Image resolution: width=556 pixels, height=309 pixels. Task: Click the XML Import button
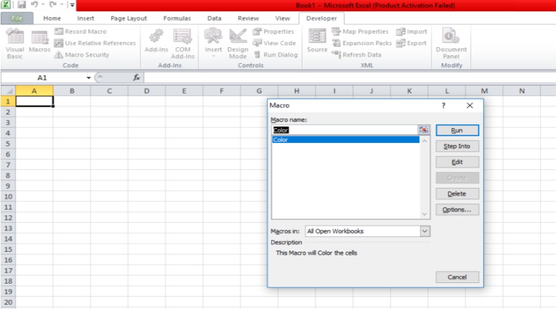point(411,31)
